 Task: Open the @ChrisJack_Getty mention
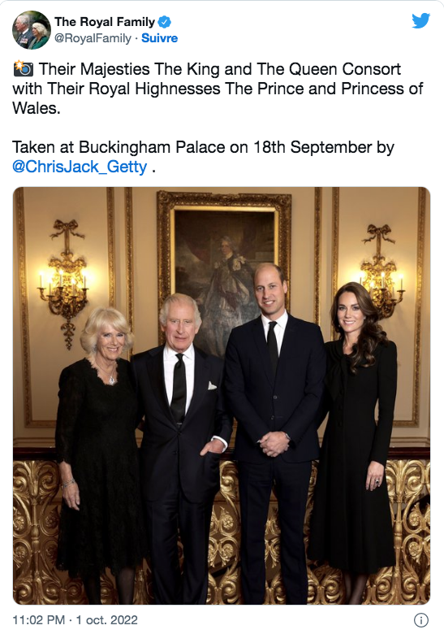(80, 167)
